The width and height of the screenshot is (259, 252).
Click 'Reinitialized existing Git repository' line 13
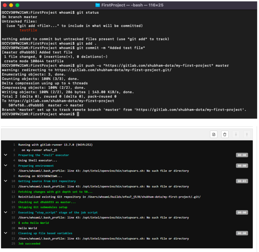click(109, 197)
